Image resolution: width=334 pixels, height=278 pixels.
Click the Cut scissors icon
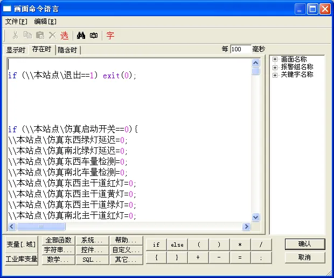pyautogui.click(x=15, y=35)
